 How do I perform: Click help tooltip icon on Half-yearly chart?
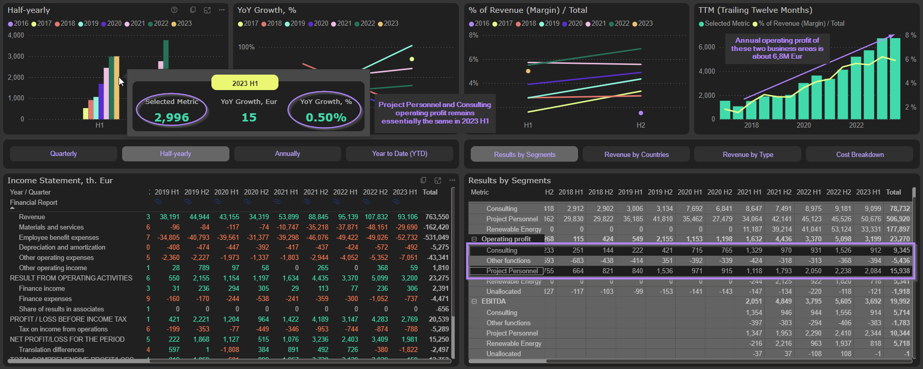(x=174, y=10)
